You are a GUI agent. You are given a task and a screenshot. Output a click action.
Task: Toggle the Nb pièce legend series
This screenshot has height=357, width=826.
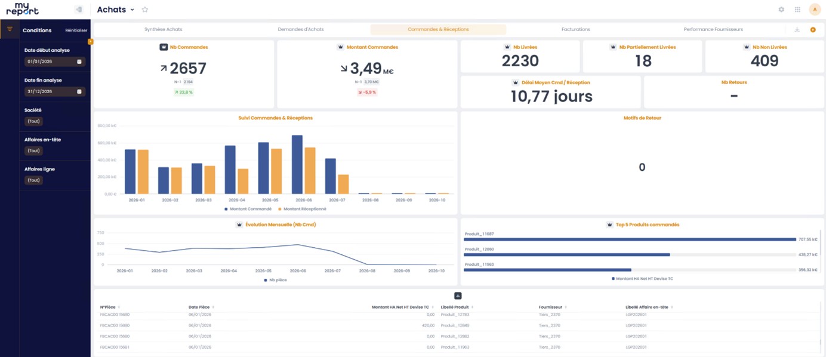(x=275, y=279)
